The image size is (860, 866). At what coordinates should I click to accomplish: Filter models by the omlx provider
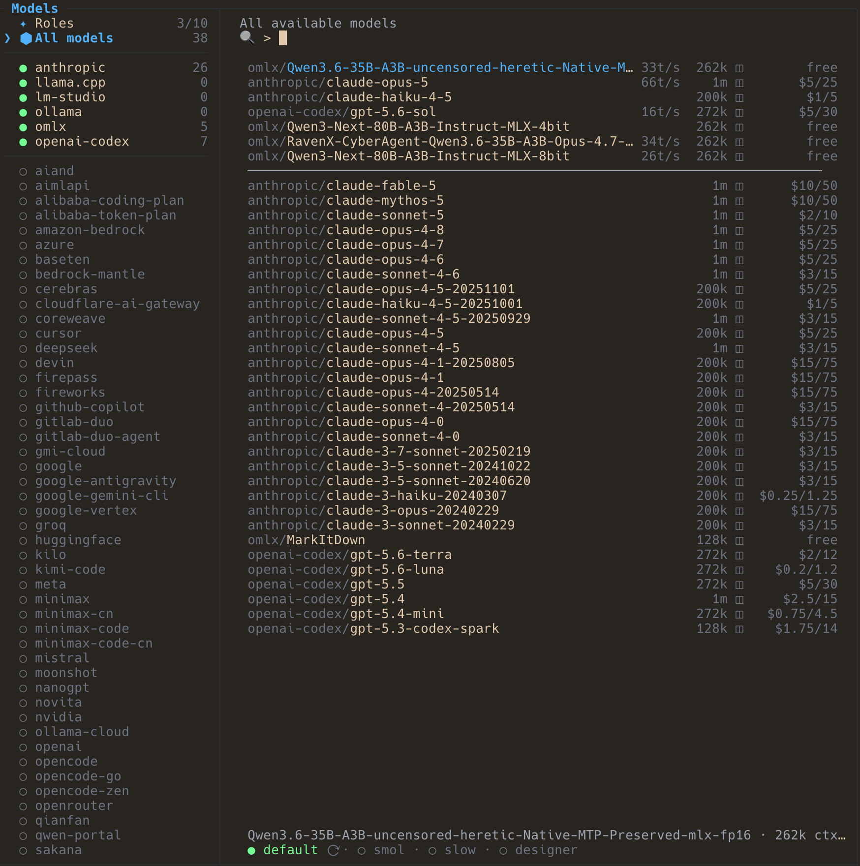(x=114, y=126)
